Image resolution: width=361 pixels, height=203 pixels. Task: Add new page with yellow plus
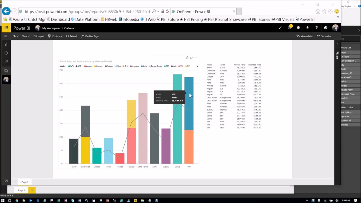click(32, 190)
